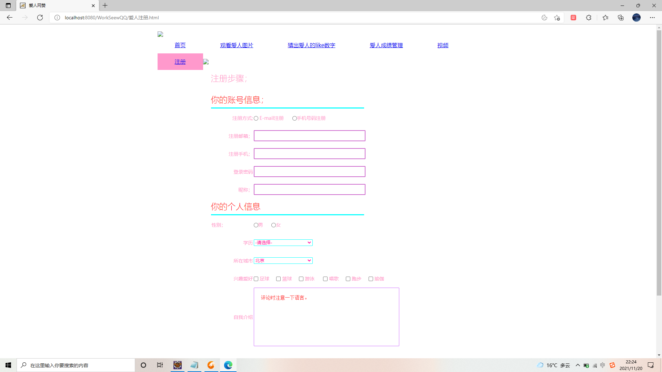Check the 瑜伽 hobby checkbox

point(371,279)
